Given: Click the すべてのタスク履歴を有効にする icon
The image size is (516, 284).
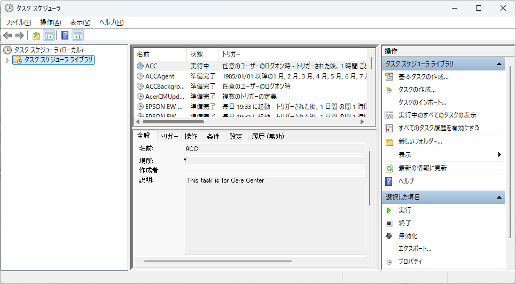Looking at the screenshot, I should tap(389, 128).
